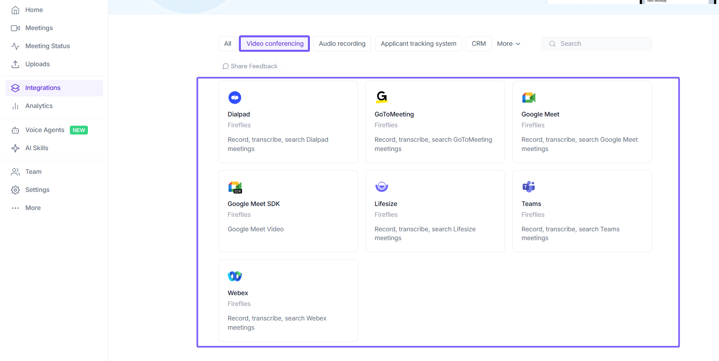Show CRM integrations
Image resolution: width=719 pixels, height=361 pixels.
(479, 44)
